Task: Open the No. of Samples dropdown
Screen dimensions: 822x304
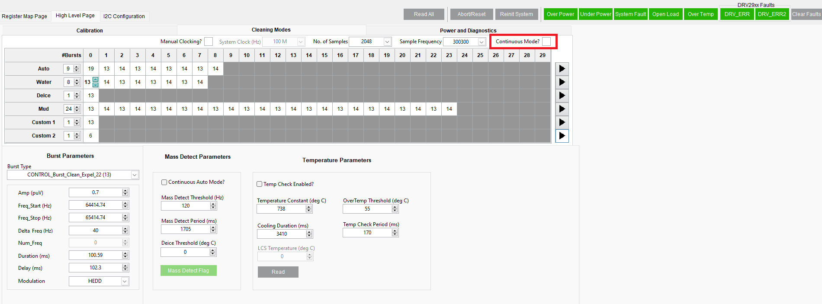Action: tap(387, 42)
